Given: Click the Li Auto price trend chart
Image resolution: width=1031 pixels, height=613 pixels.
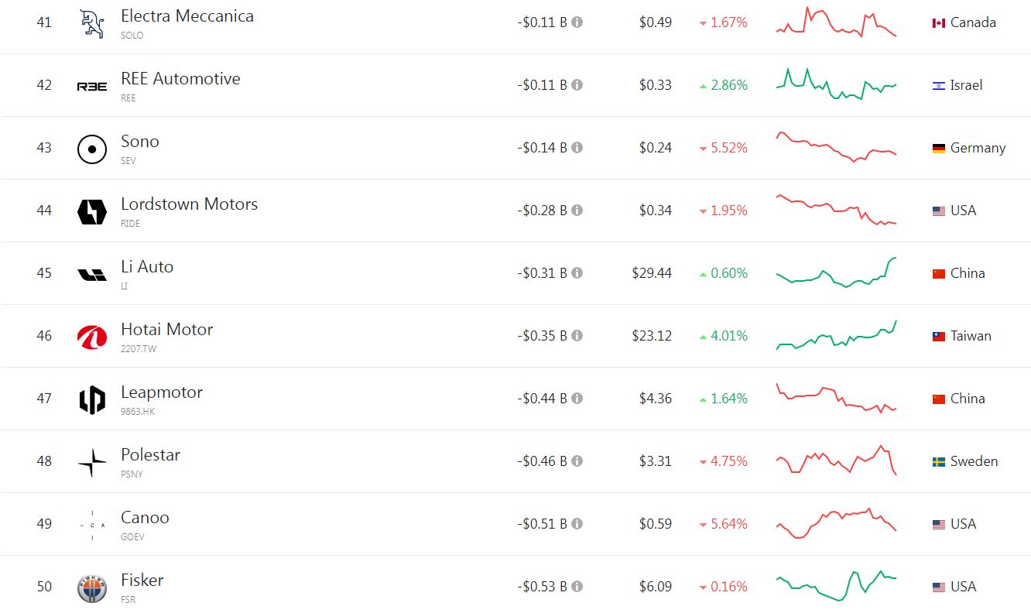Looking at the screenshot, I should [836, 272].
